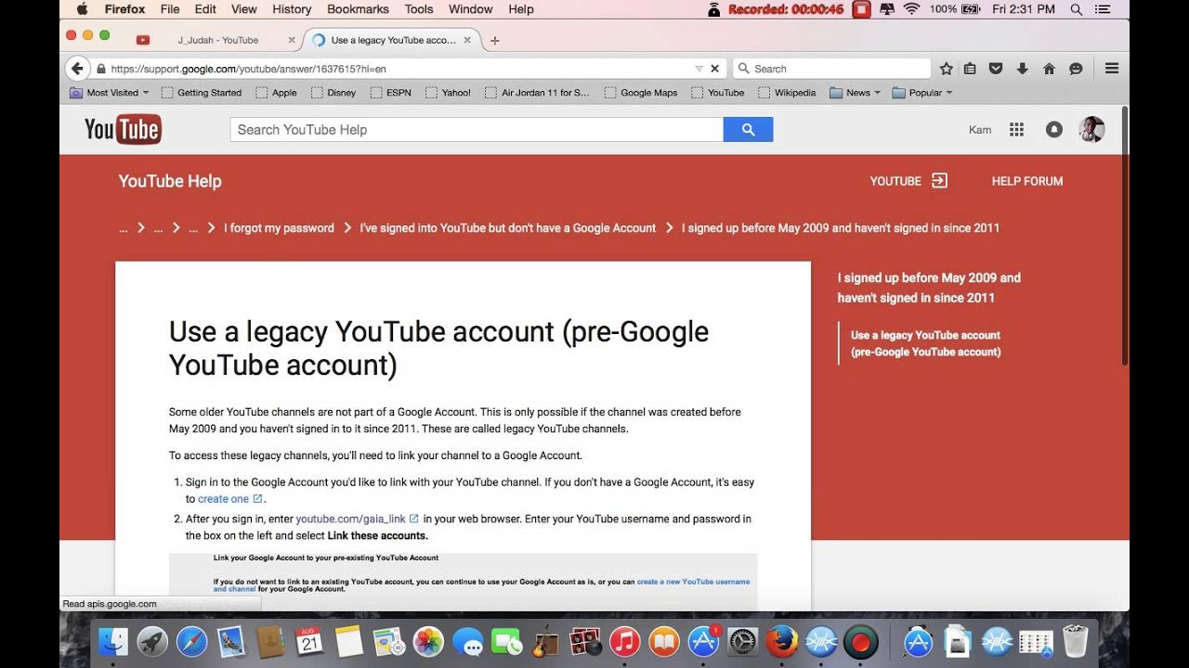This screenshot has height=668, width=1189.
Task: Launch Safari from the dock
Action: (x=191, y=641)
